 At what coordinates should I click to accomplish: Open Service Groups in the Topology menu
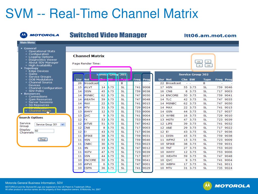click(x=40, y=77)
